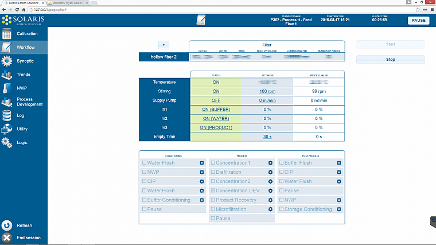The height and width of the screenshot is (245, 436).
Task: Check the Microfiltration checkbox
Action: 213,209
